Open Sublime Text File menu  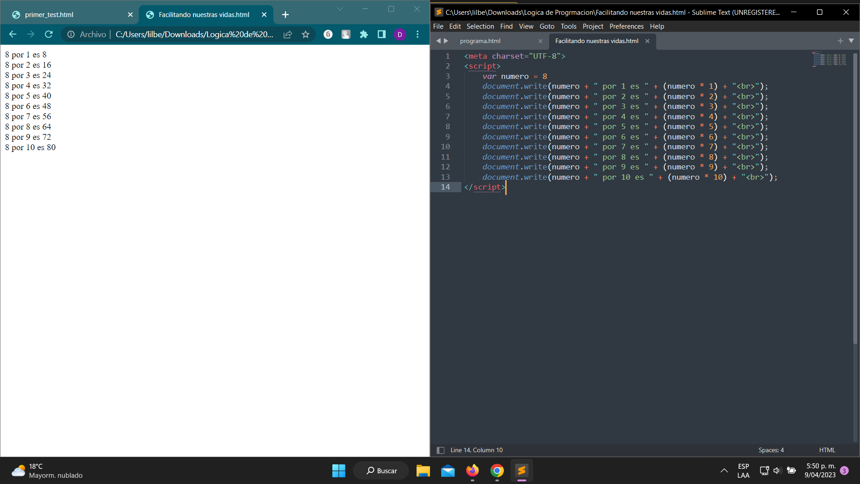coord(438,26)
